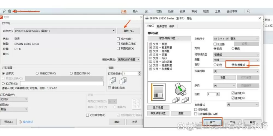Open 打印纸类型 普通纸 dropdown
The height and width of the screenshot is (136, 273).
pos(236,55)
